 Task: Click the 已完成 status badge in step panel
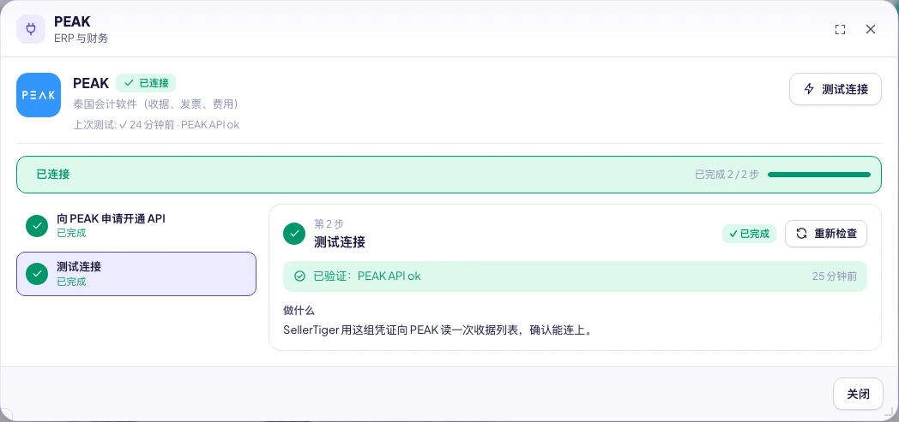click(x=750, y=234)
